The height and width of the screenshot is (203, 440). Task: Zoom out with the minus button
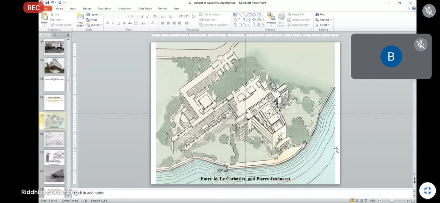(380, 200)
